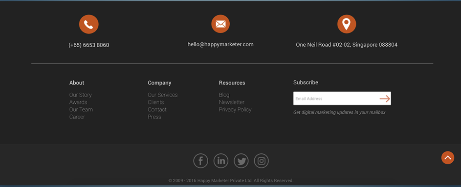Open the Career link

coord(77,117)
